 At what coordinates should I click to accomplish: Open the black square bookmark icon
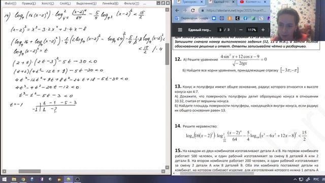tap(238, 18)
